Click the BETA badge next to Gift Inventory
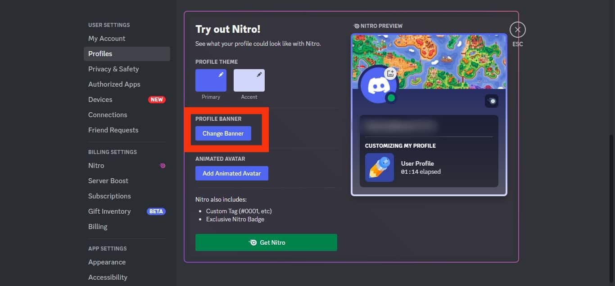 click(x=156, y=211)
